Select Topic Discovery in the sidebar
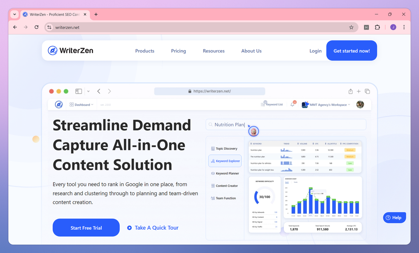 click(224, 149)
